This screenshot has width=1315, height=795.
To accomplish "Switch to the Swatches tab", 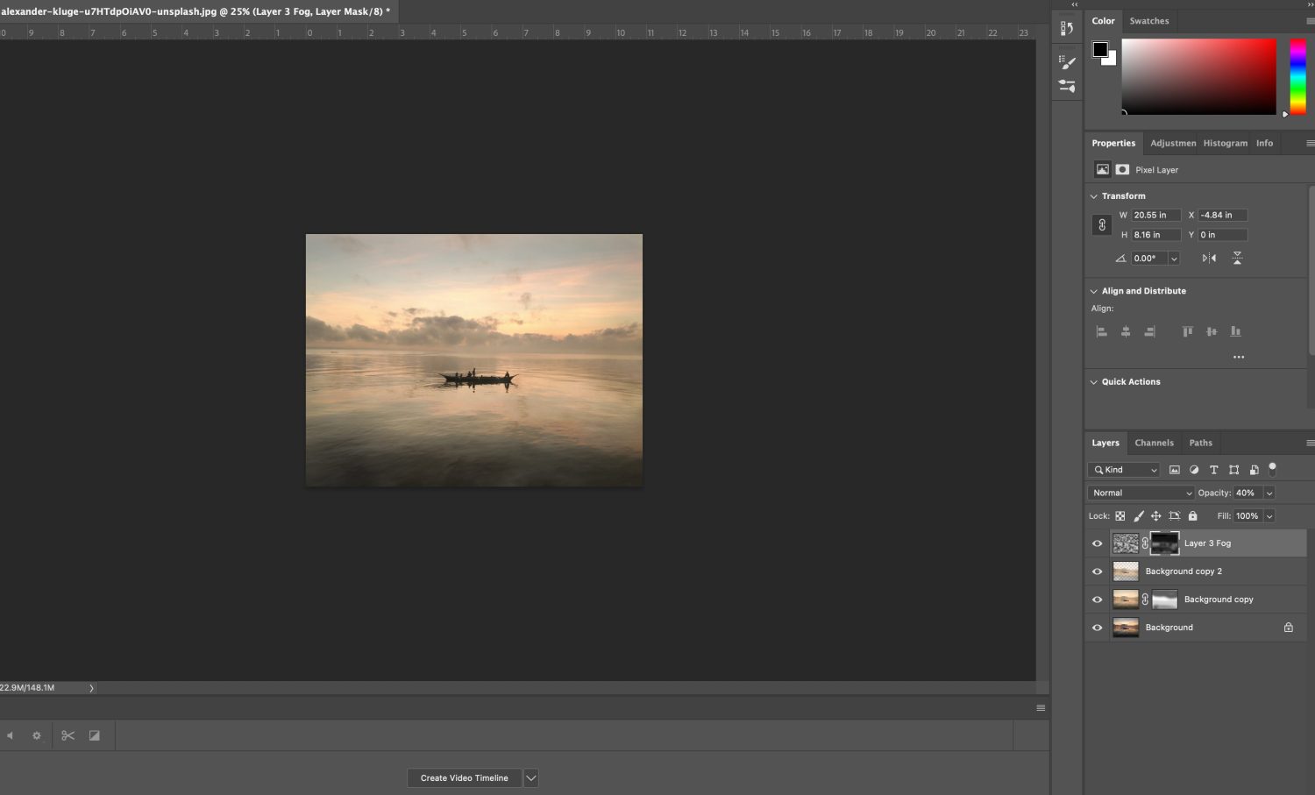I will click(x=1148, y=21).
